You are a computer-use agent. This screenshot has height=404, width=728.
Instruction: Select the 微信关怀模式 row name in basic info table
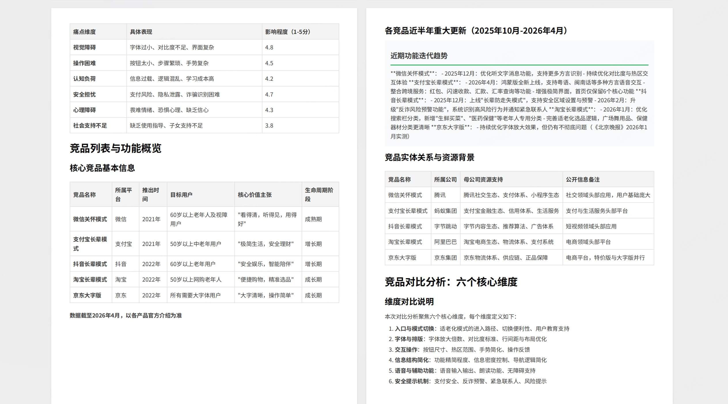90,219
